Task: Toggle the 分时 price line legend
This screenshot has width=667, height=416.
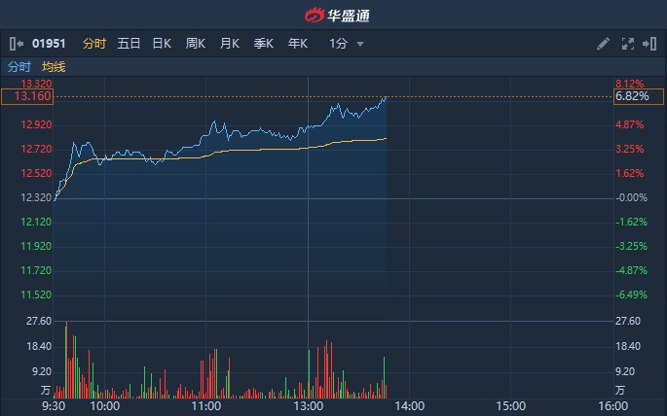Action: click(x=19, y=66)
